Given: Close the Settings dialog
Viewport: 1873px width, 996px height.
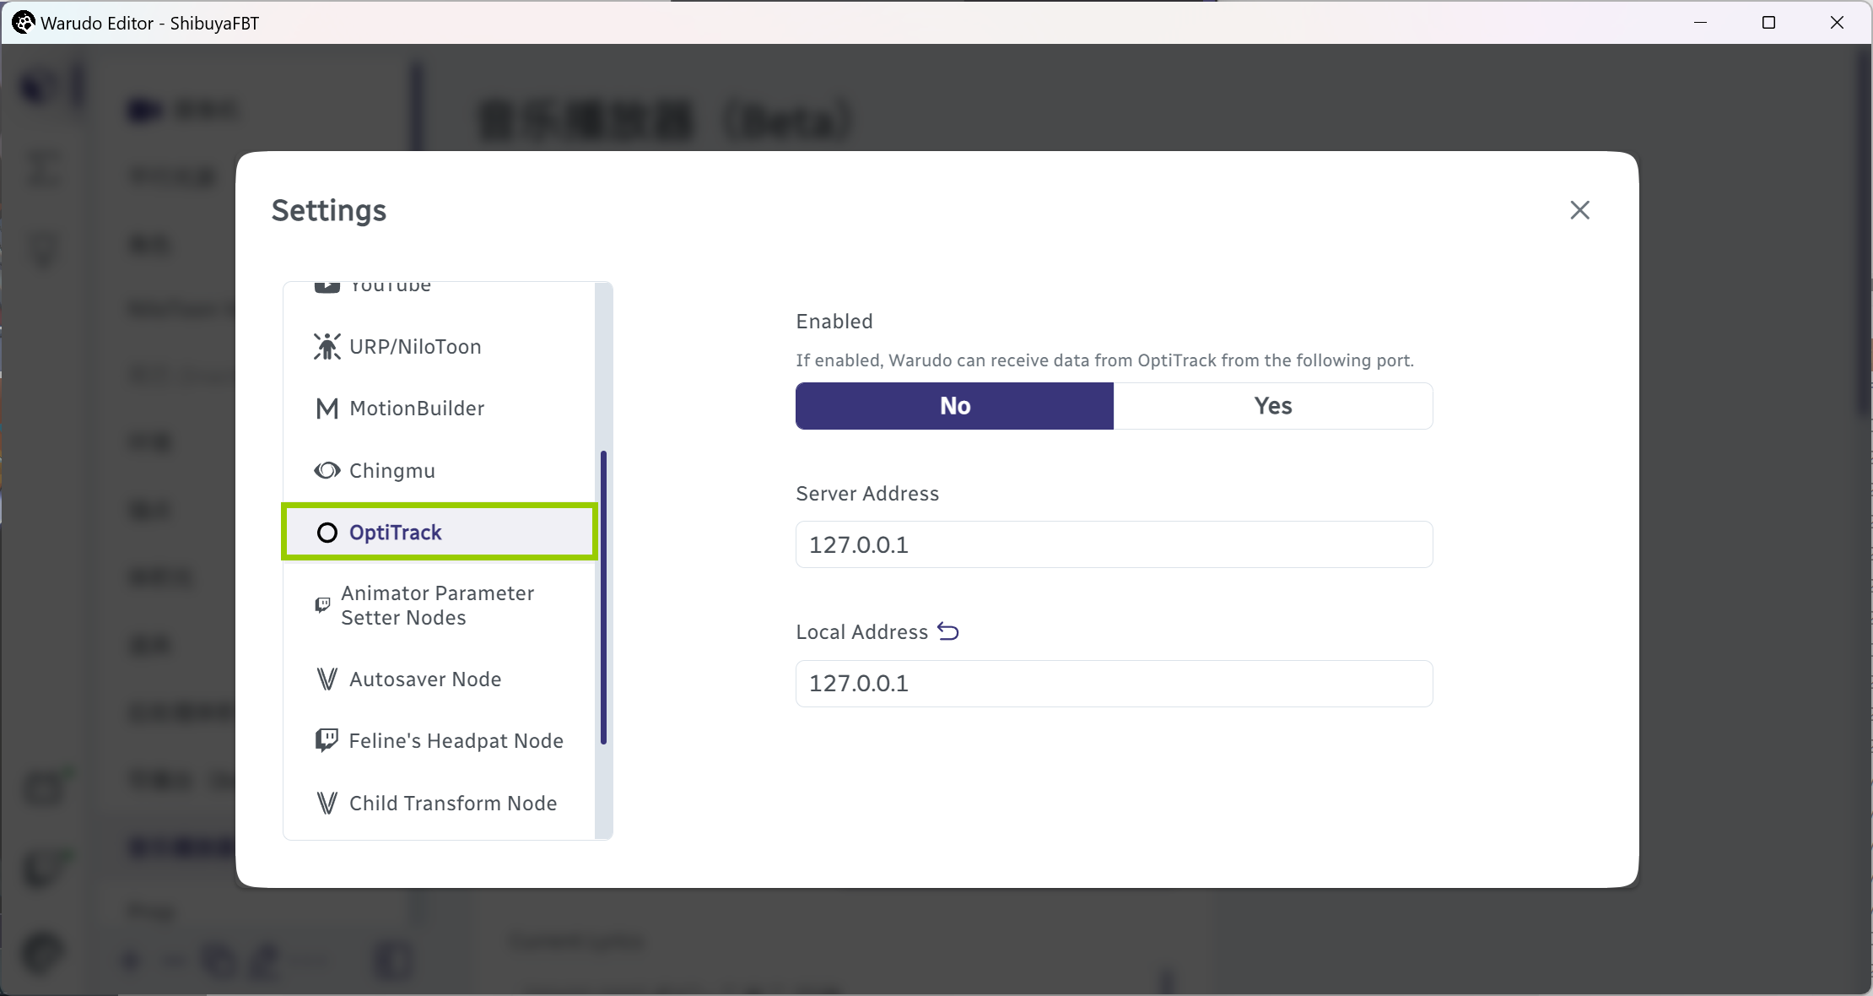Looking at the screenshot, I should click(x=1579, y=210).
